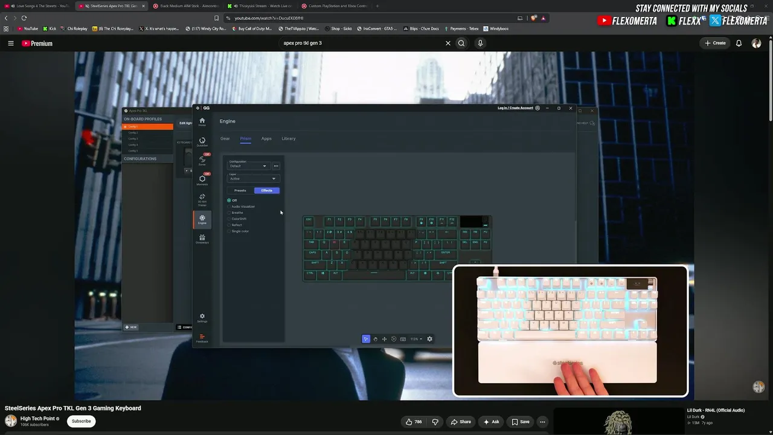This screenshot has width=773, height=435.
Task: Click the YouTube search input field
Action: (362, 43)
